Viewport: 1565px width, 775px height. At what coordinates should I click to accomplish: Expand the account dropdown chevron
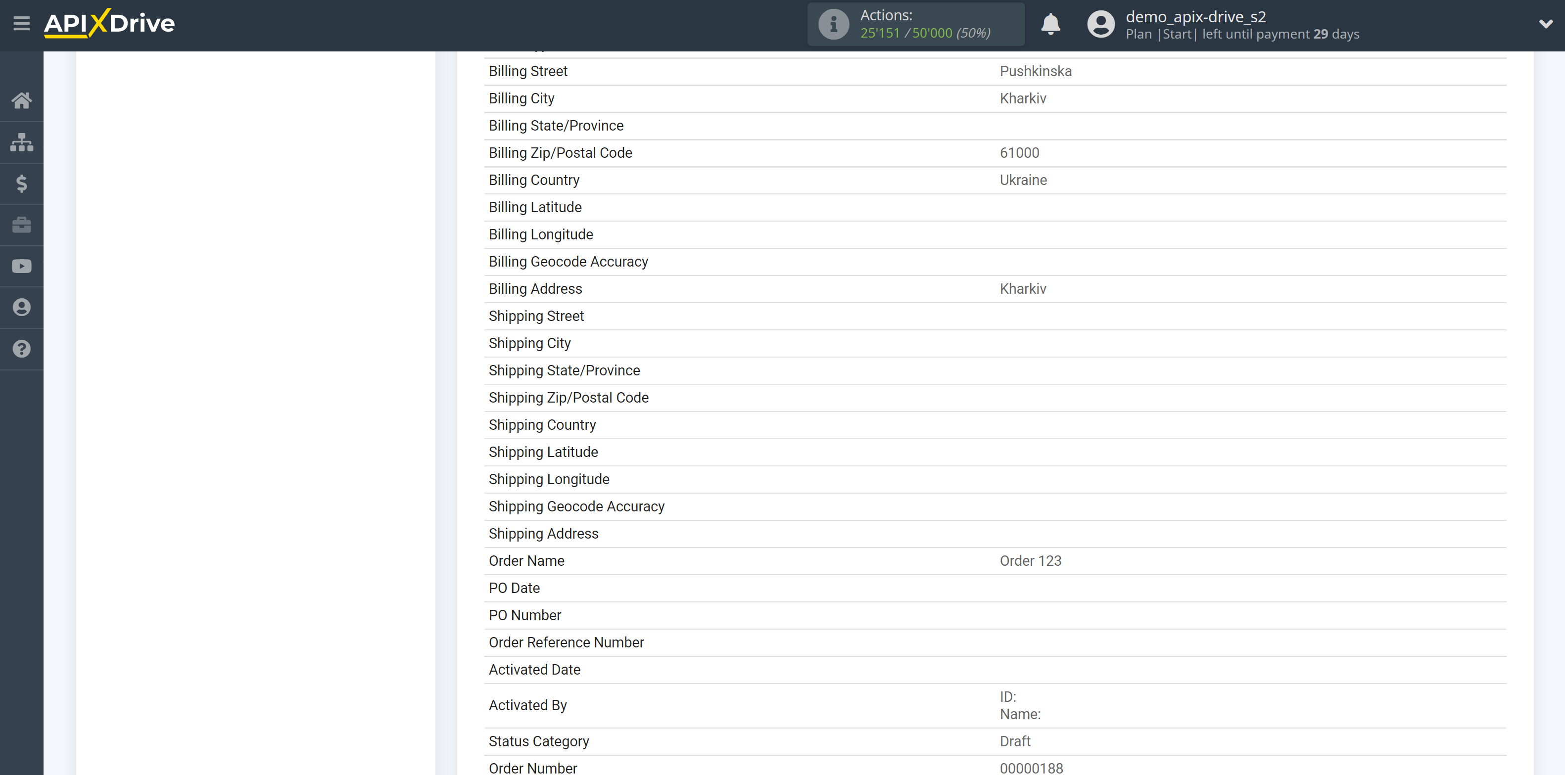pyautogui.click(x=1546, y=24)
